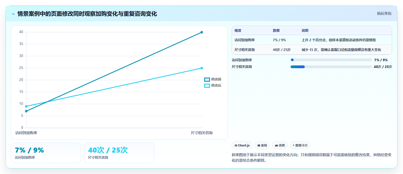Select the 进度 tag chip
The width and height of the screenshot is (403, 174).
tap(280, 145)
